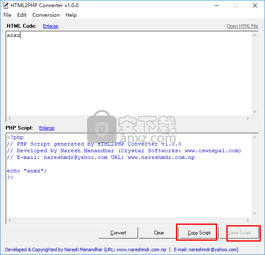Open the Edit menu
Viewport: 265px width, 255px height.
click(x=22, y=15)
